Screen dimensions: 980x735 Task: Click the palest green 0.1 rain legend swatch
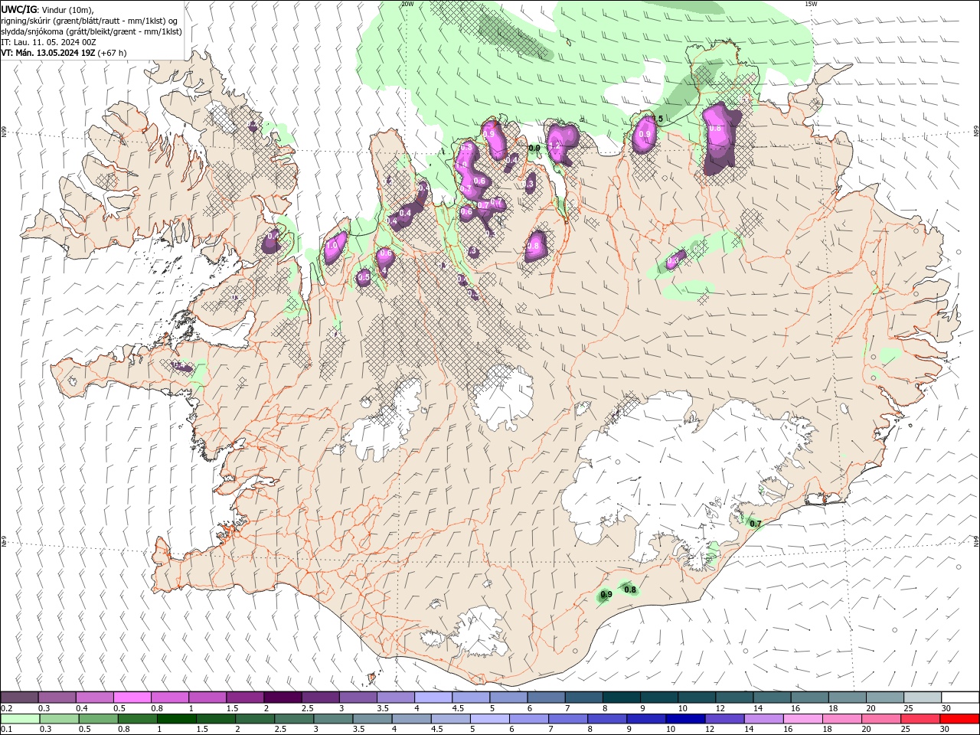coord(20,719)
